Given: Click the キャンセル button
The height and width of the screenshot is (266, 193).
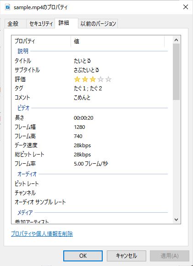Looking at the screenshot, I should 127,256.
